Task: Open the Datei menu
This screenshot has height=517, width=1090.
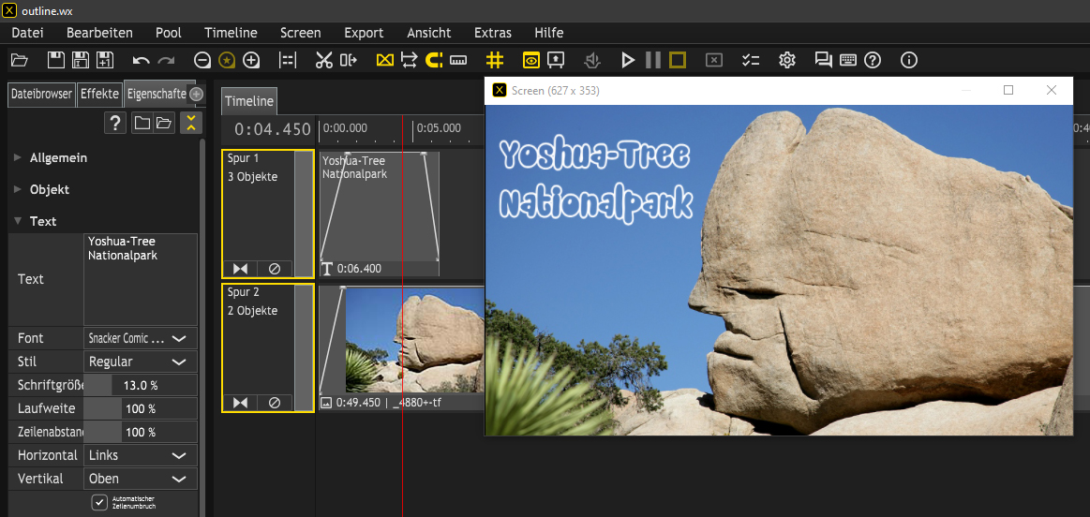Action: click(27, 33)
